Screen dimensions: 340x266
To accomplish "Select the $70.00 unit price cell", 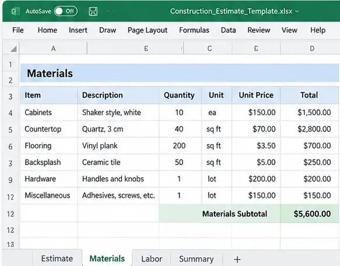I will pos(256,129).
